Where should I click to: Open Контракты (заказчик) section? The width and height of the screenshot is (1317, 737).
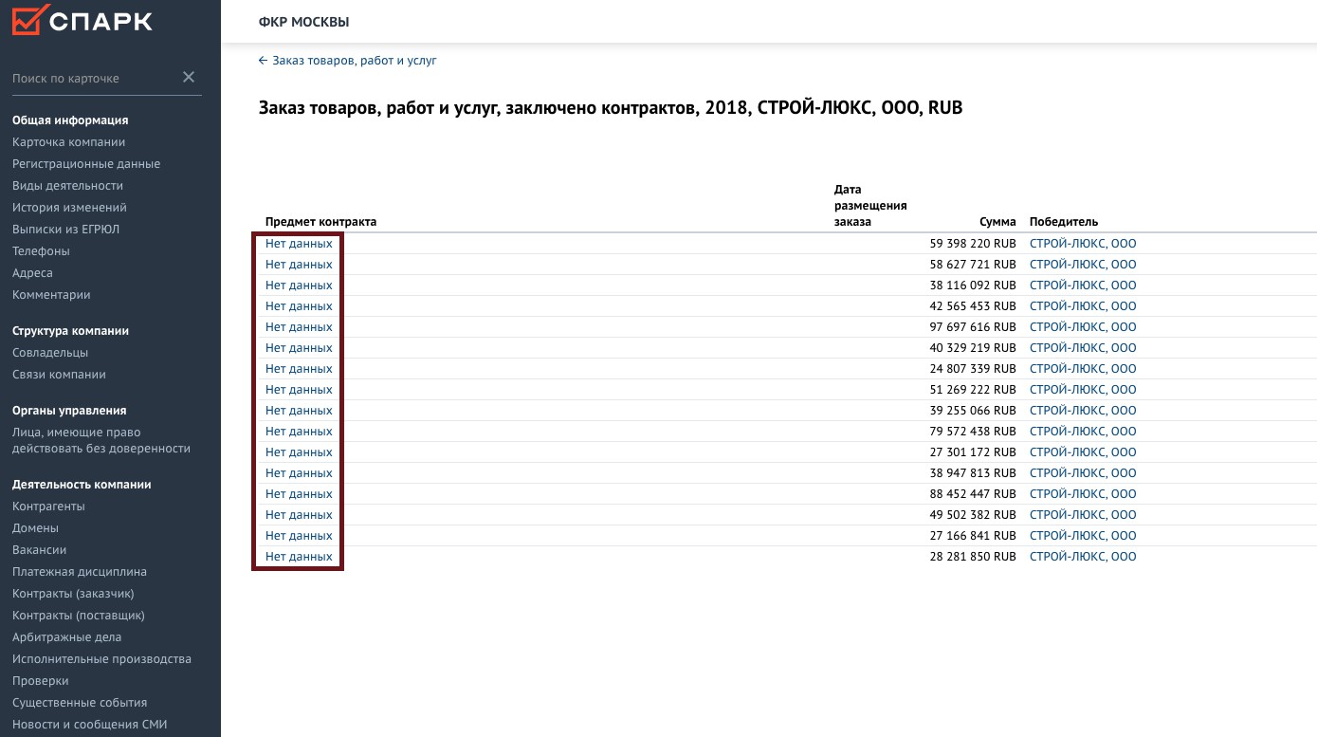[73, 594]
